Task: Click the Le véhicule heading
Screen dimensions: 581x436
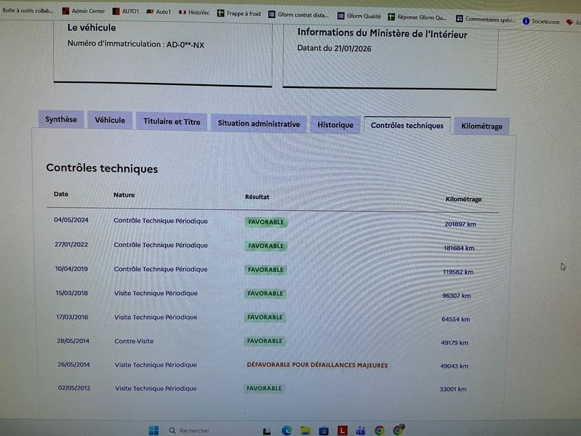Action: tap(92, 28)
